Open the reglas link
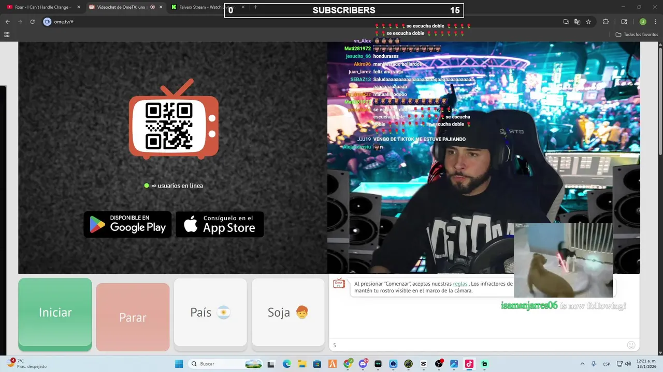Image resolution: width=663 pixels, height=372 pixels. pos(460,284)
